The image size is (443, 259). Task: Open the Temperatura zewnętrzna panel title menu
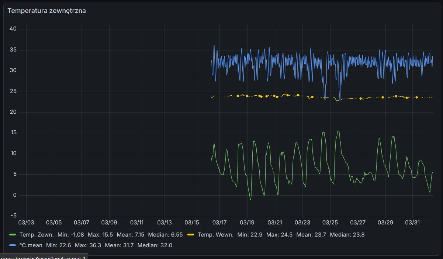click(x=46, y=11)
